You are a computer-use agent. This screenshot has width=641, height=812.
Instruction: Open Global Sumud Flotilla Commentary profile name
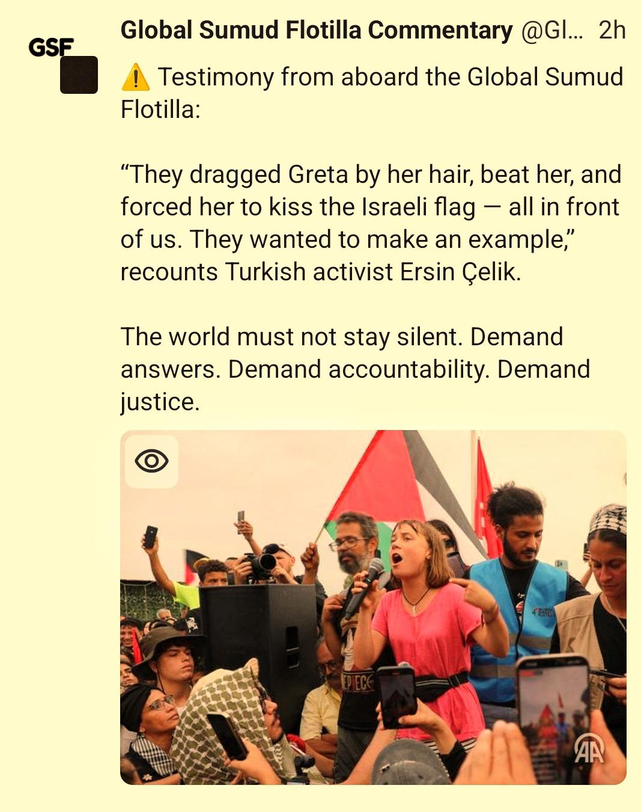(x=317, y=29)
